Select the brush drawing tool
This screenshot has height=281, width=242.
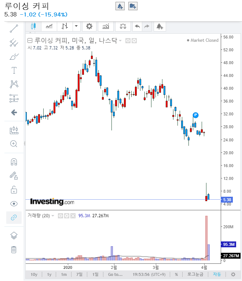pos(14,56)
